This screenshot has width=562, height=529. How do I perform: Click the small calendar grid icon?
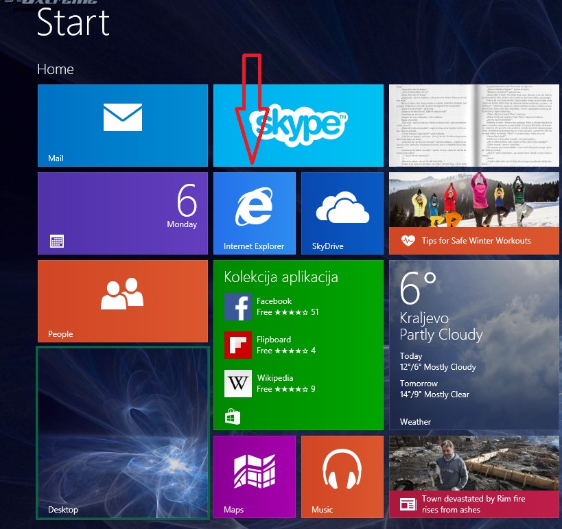(x=57, y=242)
